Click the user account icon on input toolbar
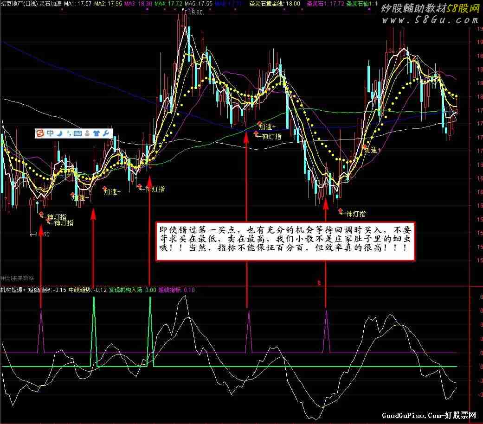The image size is (483, 424). pos(87,133)
